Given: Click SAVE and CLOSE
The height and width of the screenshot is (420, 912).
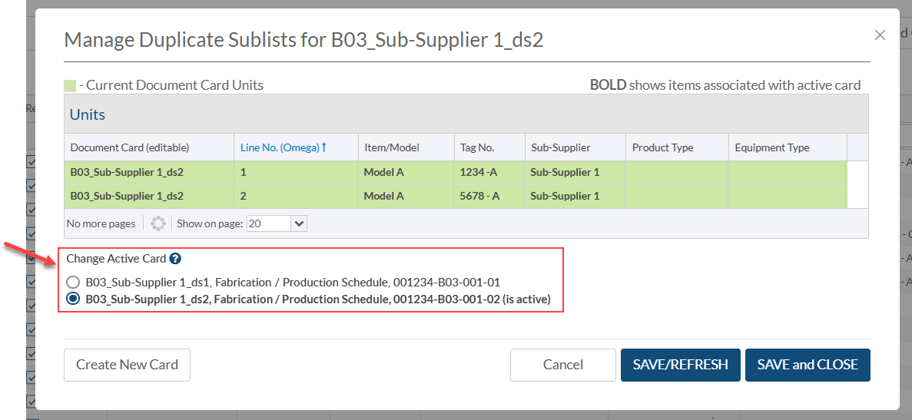Looking at the screenshot, I should 808,365.
